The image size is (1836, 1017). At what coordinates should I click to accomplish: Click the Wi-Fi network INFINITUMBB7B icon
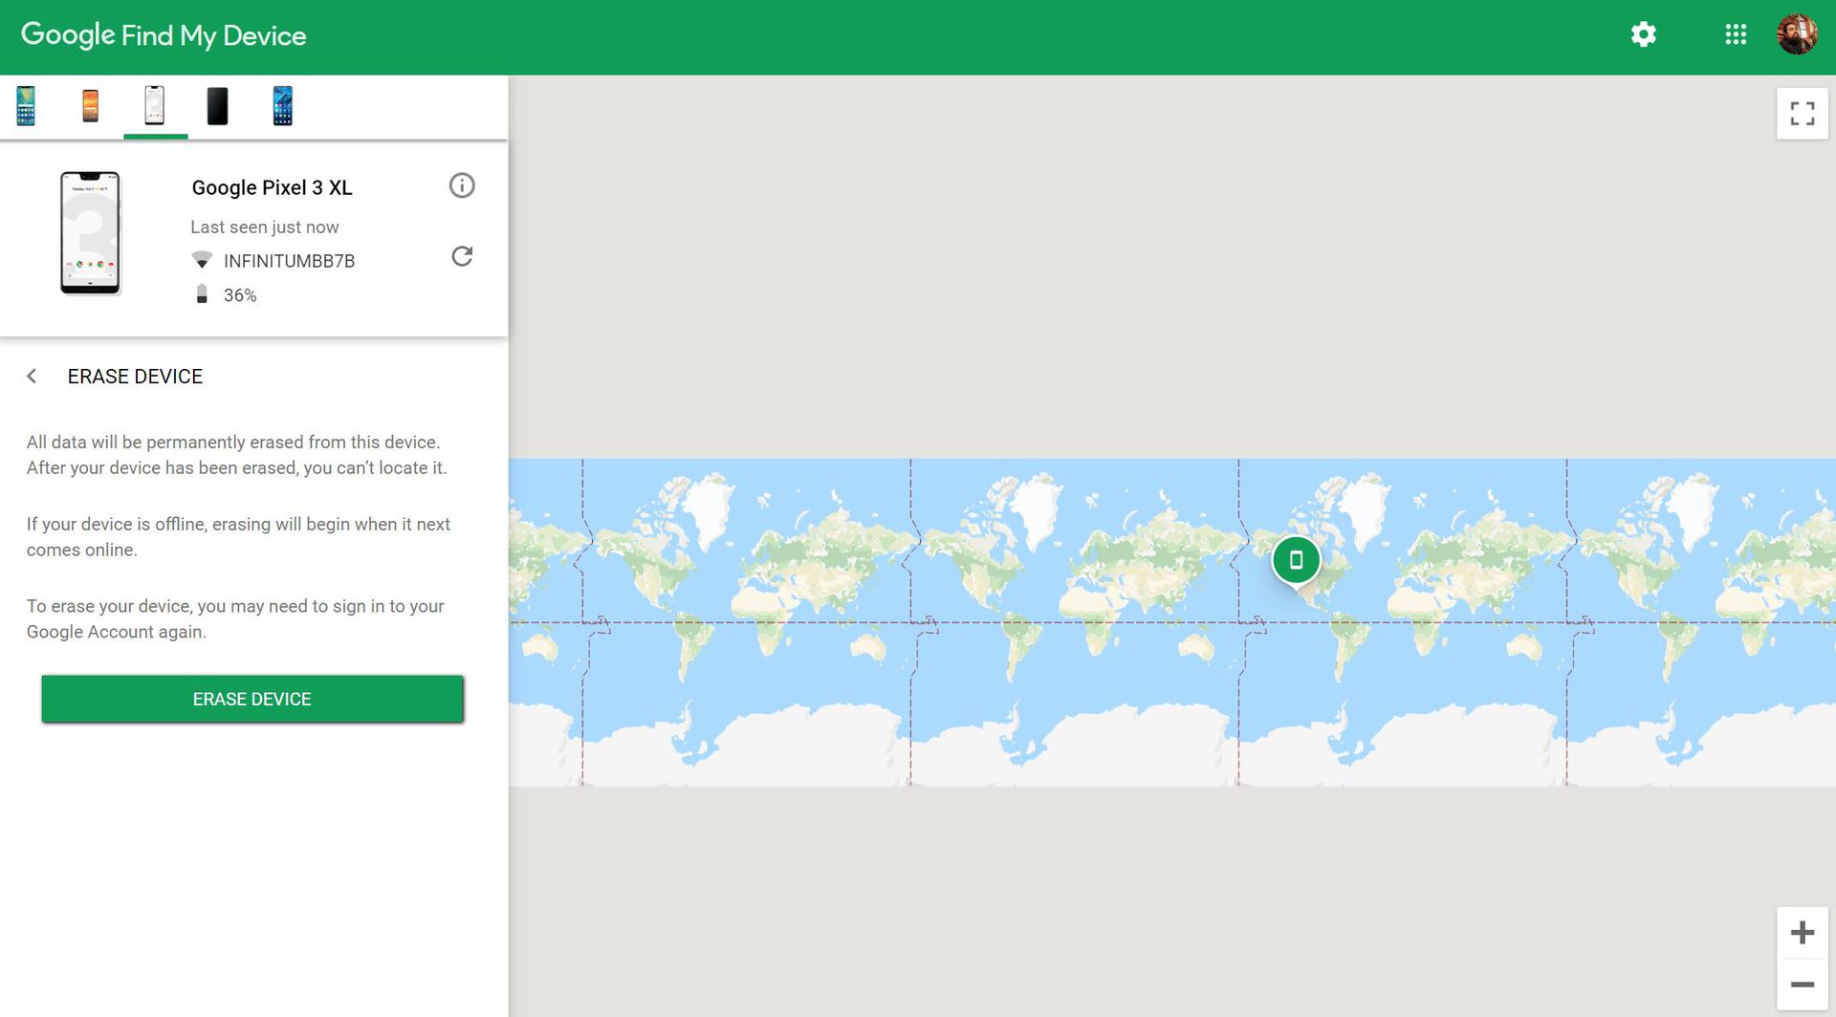click(x=202, y=261)
